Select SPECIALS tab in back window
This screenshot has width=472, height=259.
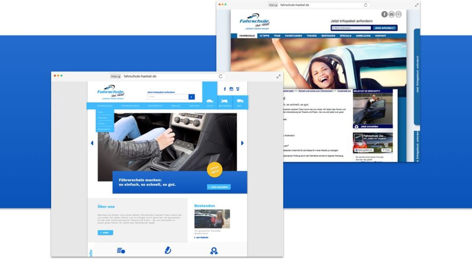tap(346, 36)
